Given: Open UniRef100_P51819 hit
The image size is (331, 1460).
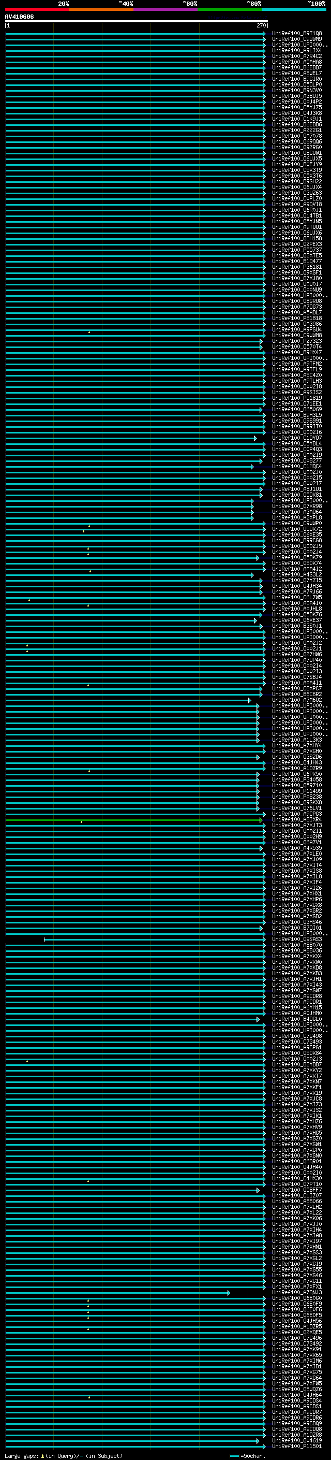Looking at the screenshot, I should (x=297, y=398).
